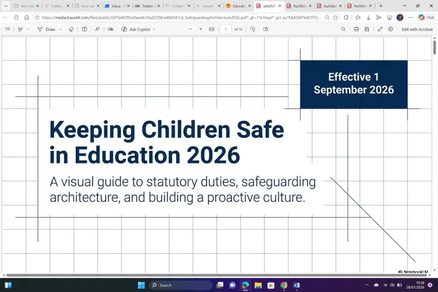This screenshot has width=438, height=292.
Task: Rotate the PDF page
Action: pos(253,29)
